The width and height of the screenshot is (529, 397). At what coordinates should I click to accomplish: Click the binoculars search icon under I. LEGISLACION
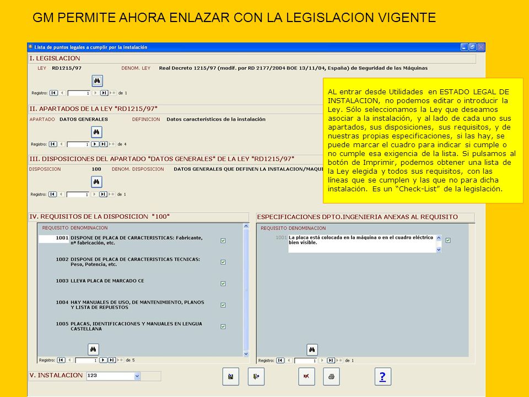pos(97,81)
